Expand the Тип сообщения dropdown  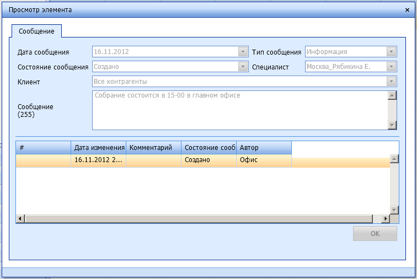pos(392,52)
